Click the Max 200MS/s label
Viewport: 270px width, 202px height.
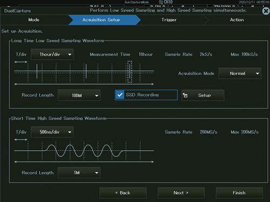245,132
